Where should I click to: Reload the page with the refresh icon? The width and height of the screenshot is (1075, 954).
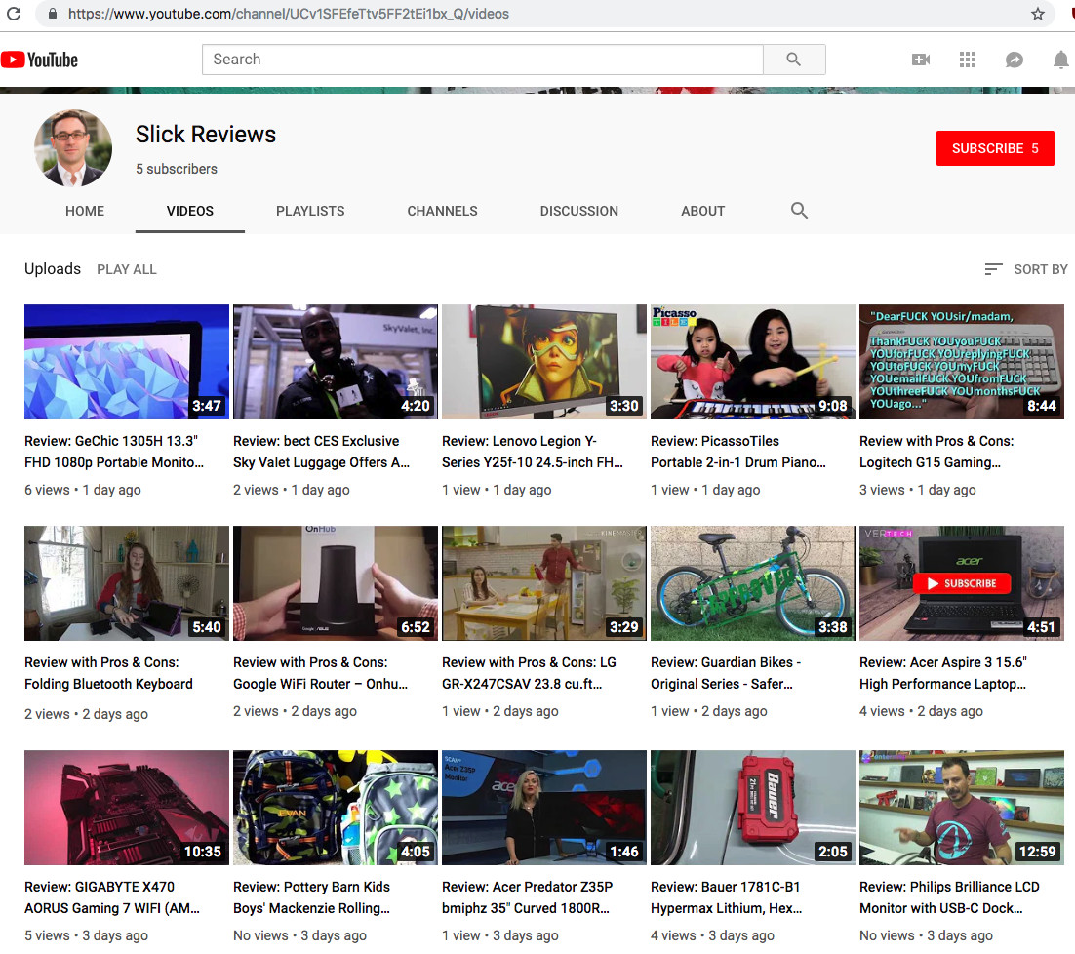coord(13,13)
